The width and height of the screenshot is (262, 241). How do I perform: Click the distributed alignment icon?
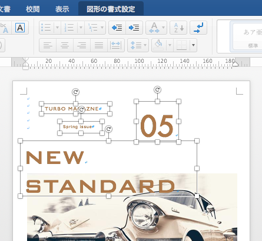point(116,45)
